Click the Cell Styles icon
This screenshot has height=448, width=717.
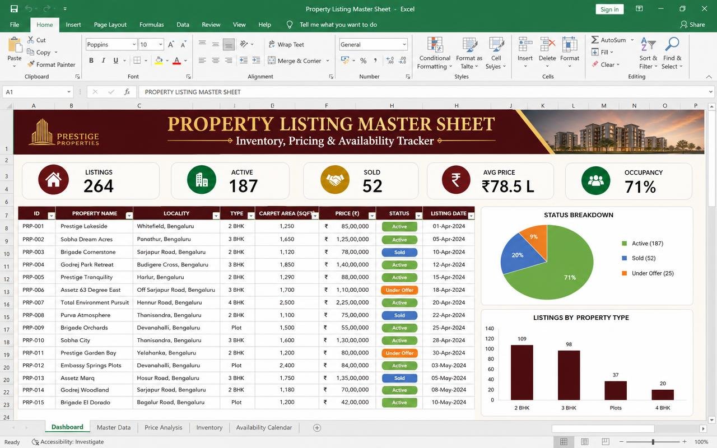point(496,45)
